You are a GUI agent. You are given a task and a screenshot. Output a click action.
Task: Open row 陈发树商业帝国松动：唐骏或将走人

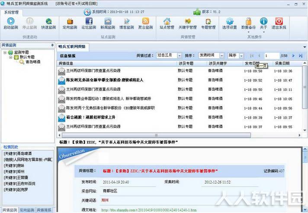(x=109, y=99)
